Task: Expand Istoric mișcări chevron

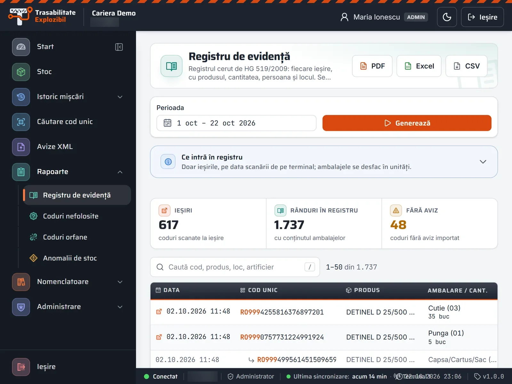Action: [120, 97]
